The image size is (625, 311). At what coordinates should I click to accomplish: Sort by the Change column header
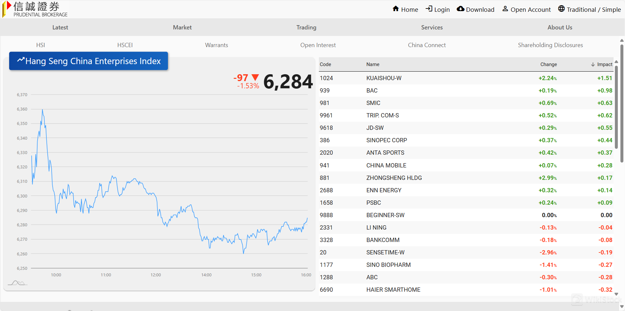pyautogui.click(x=548, y=64)
